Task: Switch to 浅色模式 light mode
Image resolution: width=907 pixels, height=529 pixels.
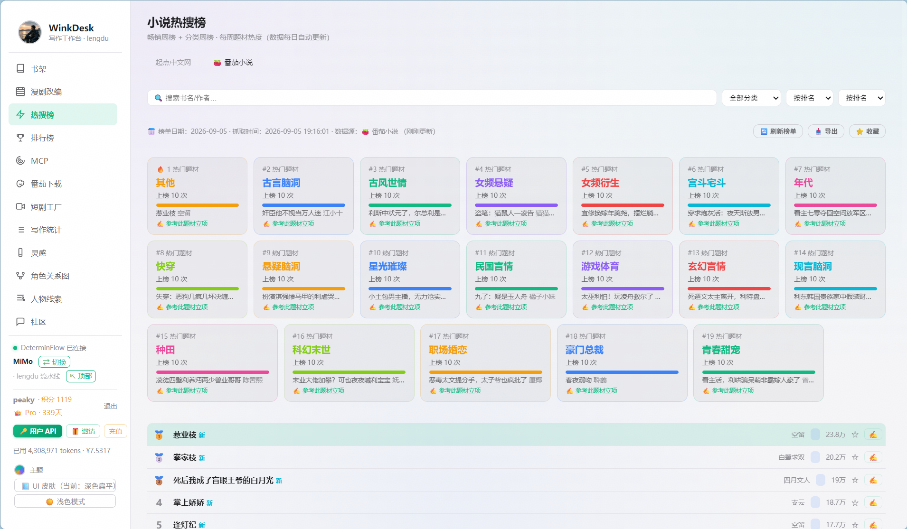Action: [x=65, y=501]
